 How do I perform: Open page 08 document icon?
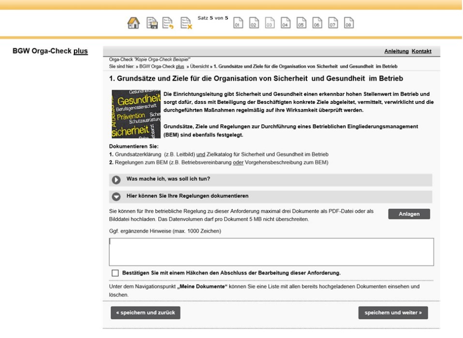tap(348, 23)
